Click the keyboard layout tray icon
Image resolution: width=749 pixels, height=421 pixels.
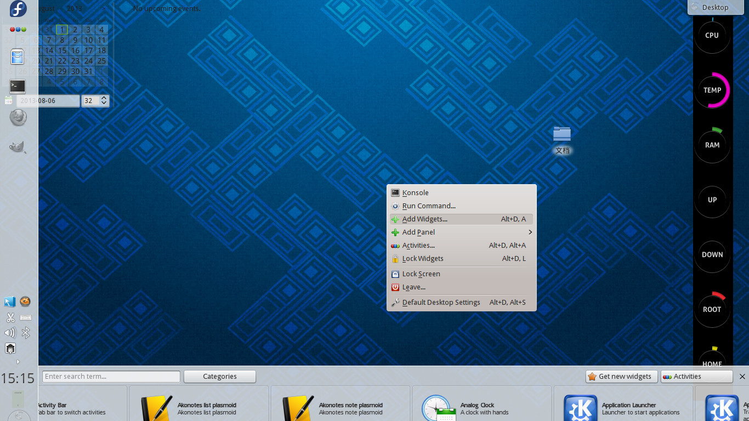[x=25, y=317]
